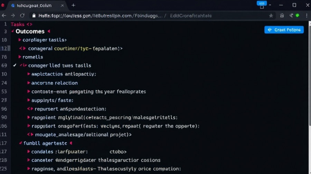Select the 'romells' text
Viewport: 311px width, 174px height.
pyautogui.click(x=33, y=57)
